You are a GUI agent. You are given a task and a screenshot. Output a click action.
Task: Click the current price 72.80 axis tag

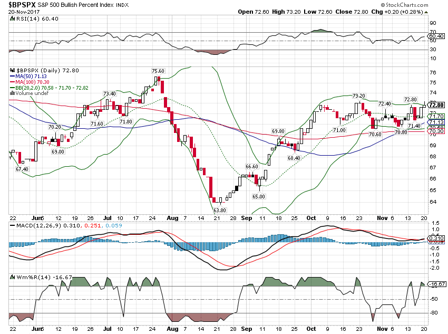point(435,105)
